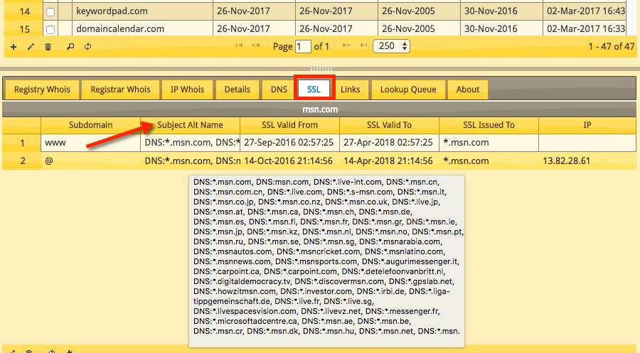Select the www subdomain cell
This screenshot has width=640, height=353.
90,143
